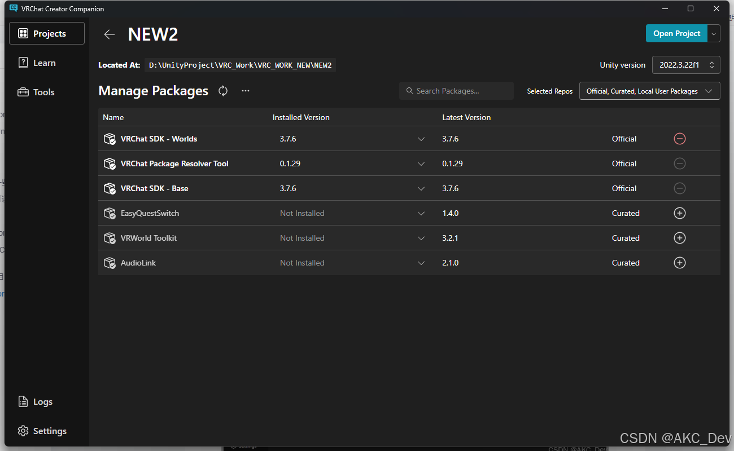Viewport: 734px width, 451px height.
Task: Add AudioLink with the plus icon
Action: [680, 263]
